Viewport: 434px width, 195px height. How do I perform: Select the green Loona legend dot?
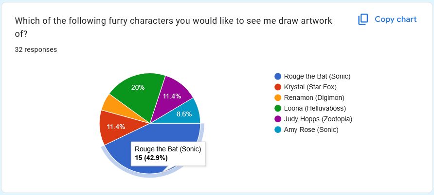pyautogui.click(x=278, y=108)
